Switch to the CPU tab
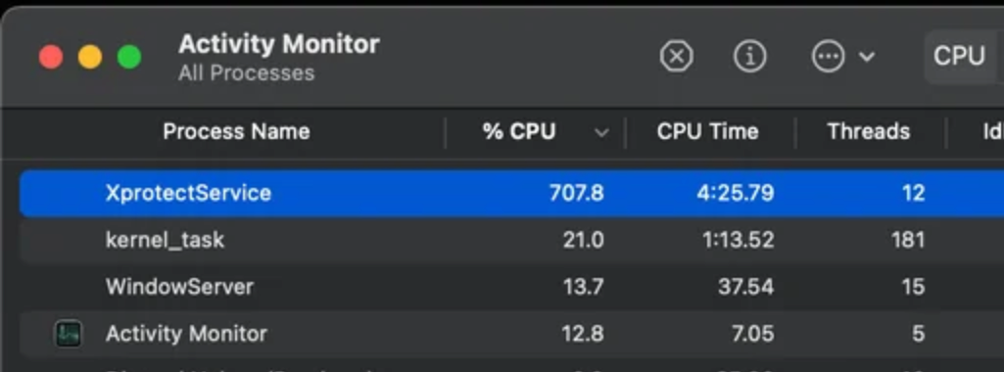The width and height of the screenshot is (1004, 372). pos(959,57)
